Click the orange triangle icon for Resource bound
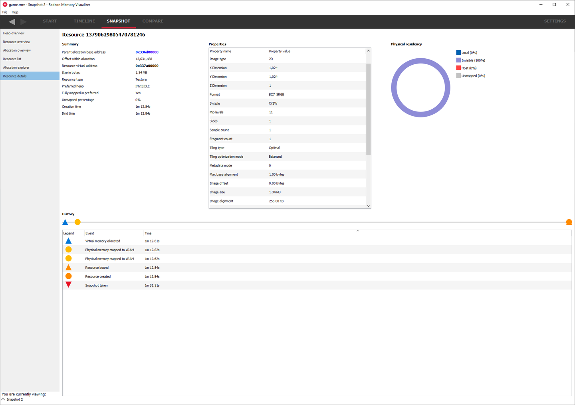This screenshot has width=575, height=405. click(x=68, y=267)
